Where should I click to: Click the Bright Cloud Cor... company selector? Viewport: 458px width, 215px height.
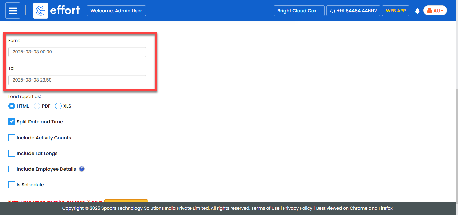pyautogui.click(x=299, y=11)
